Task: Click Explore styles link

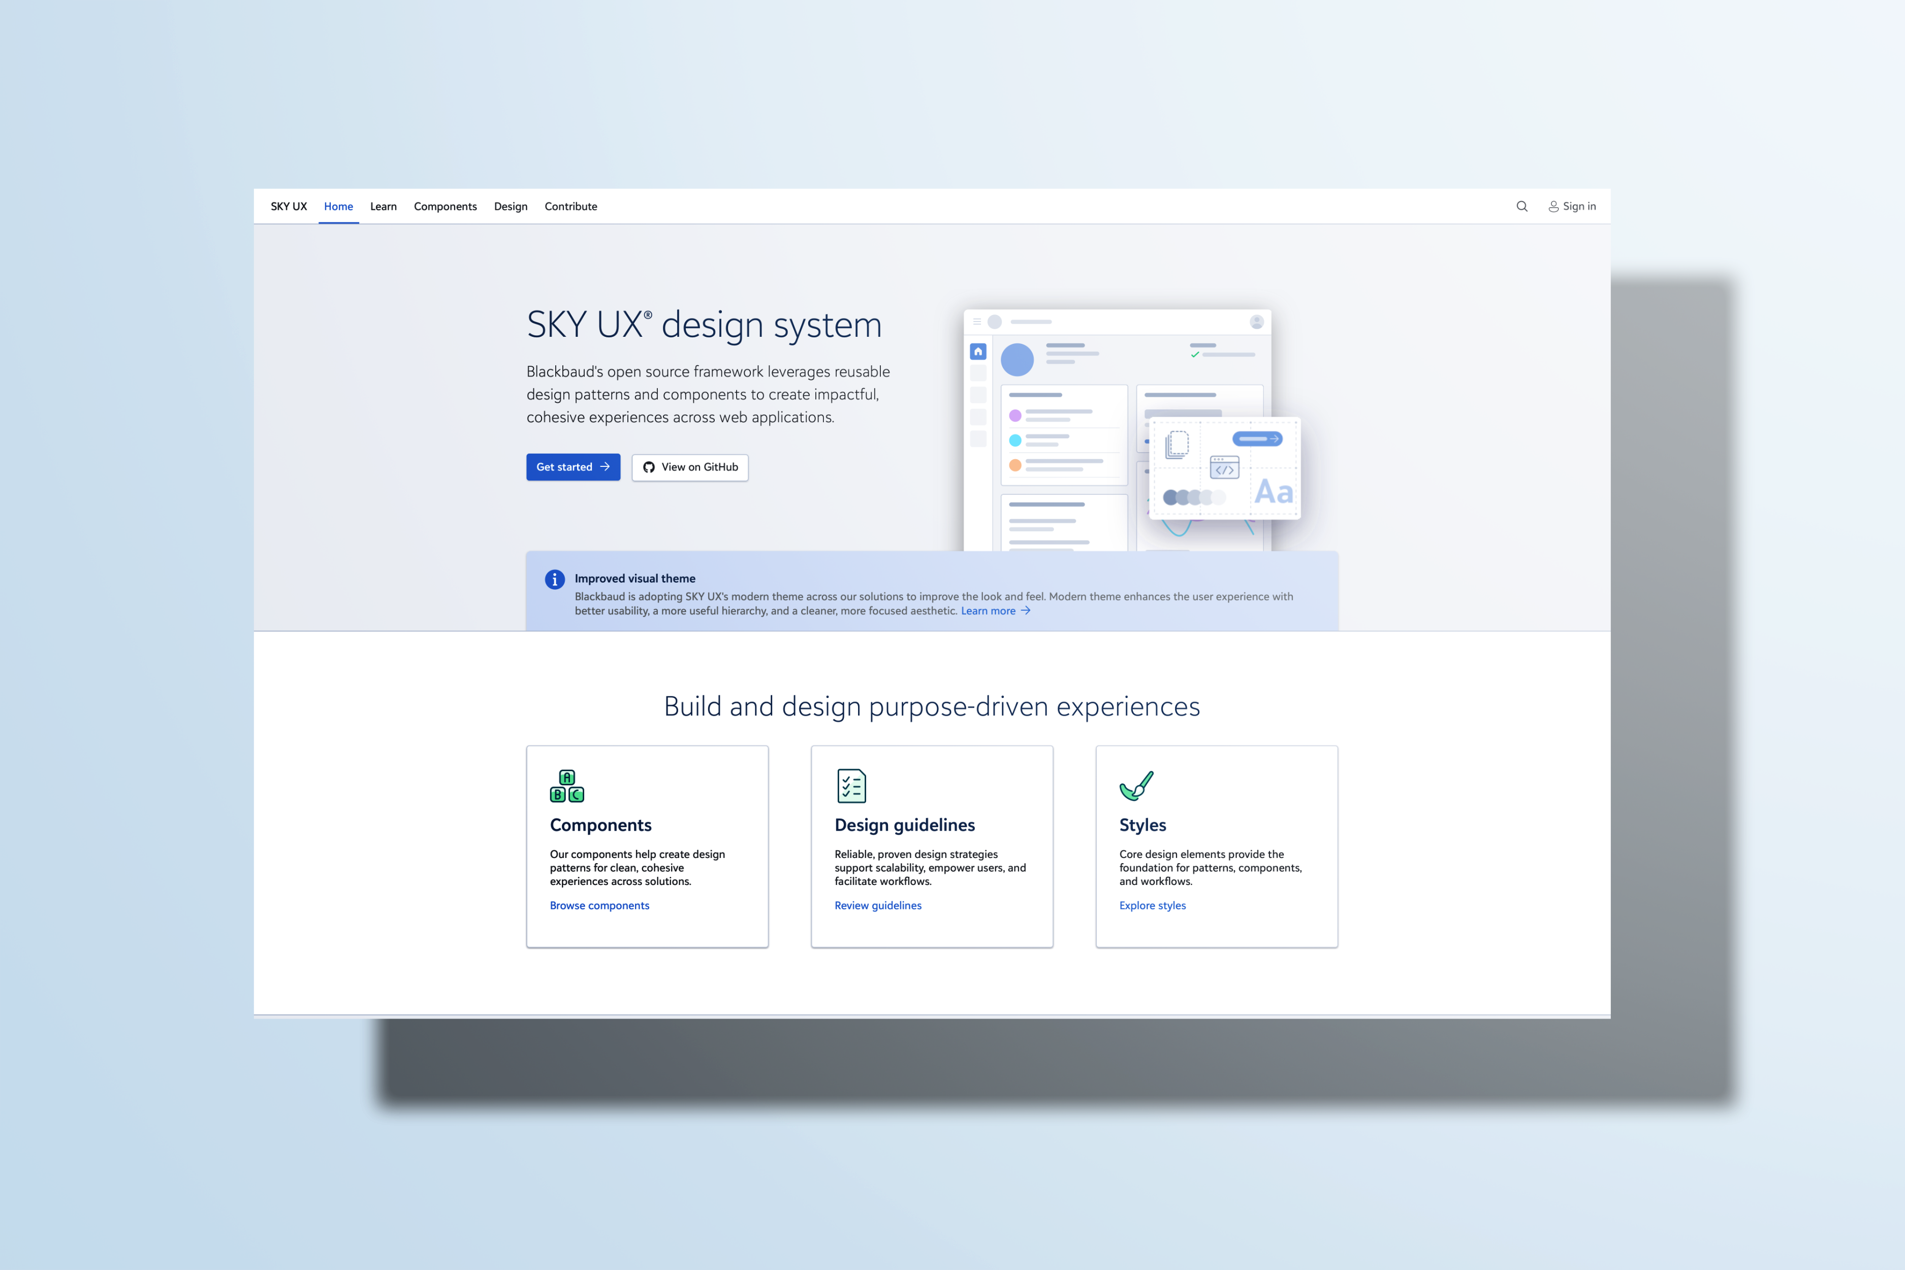Action: coord(1153,906)
